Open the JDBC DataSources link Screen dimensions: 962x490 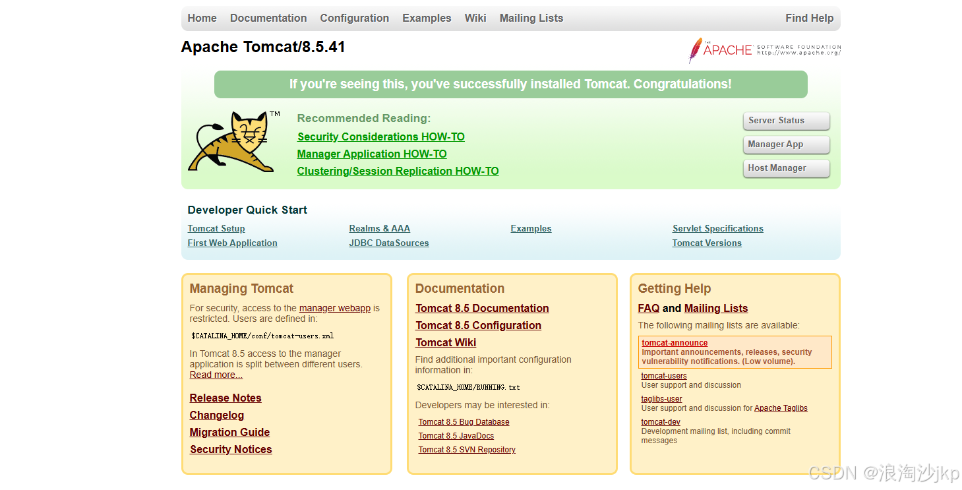tap(389, 243)
